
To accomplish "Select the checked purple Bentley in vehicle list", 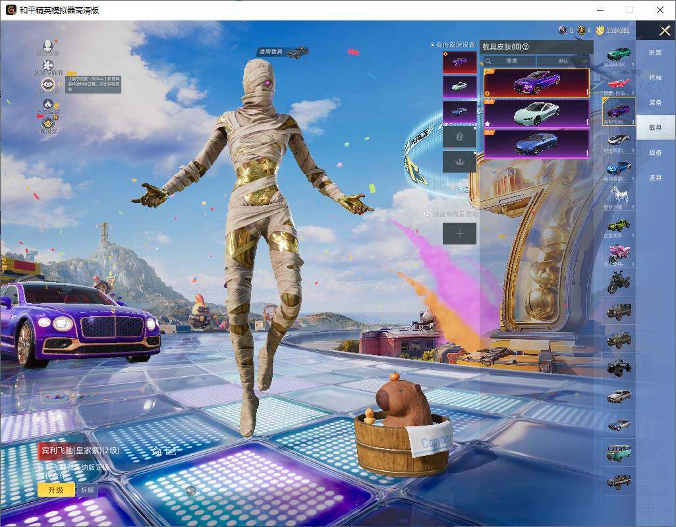I will tap(619, 111).
